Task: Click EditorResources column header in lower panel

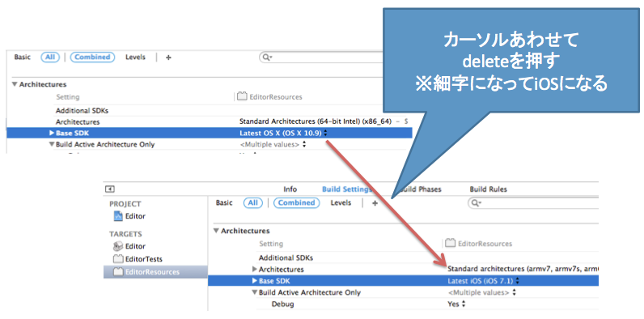Action: pos(479,244)
